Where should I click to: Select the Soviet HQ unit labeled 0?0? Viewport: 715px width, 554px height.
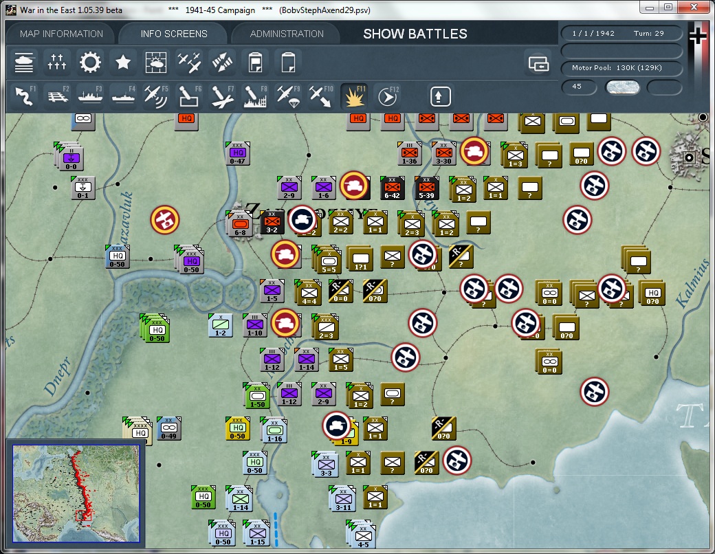[x=652, y=292]
